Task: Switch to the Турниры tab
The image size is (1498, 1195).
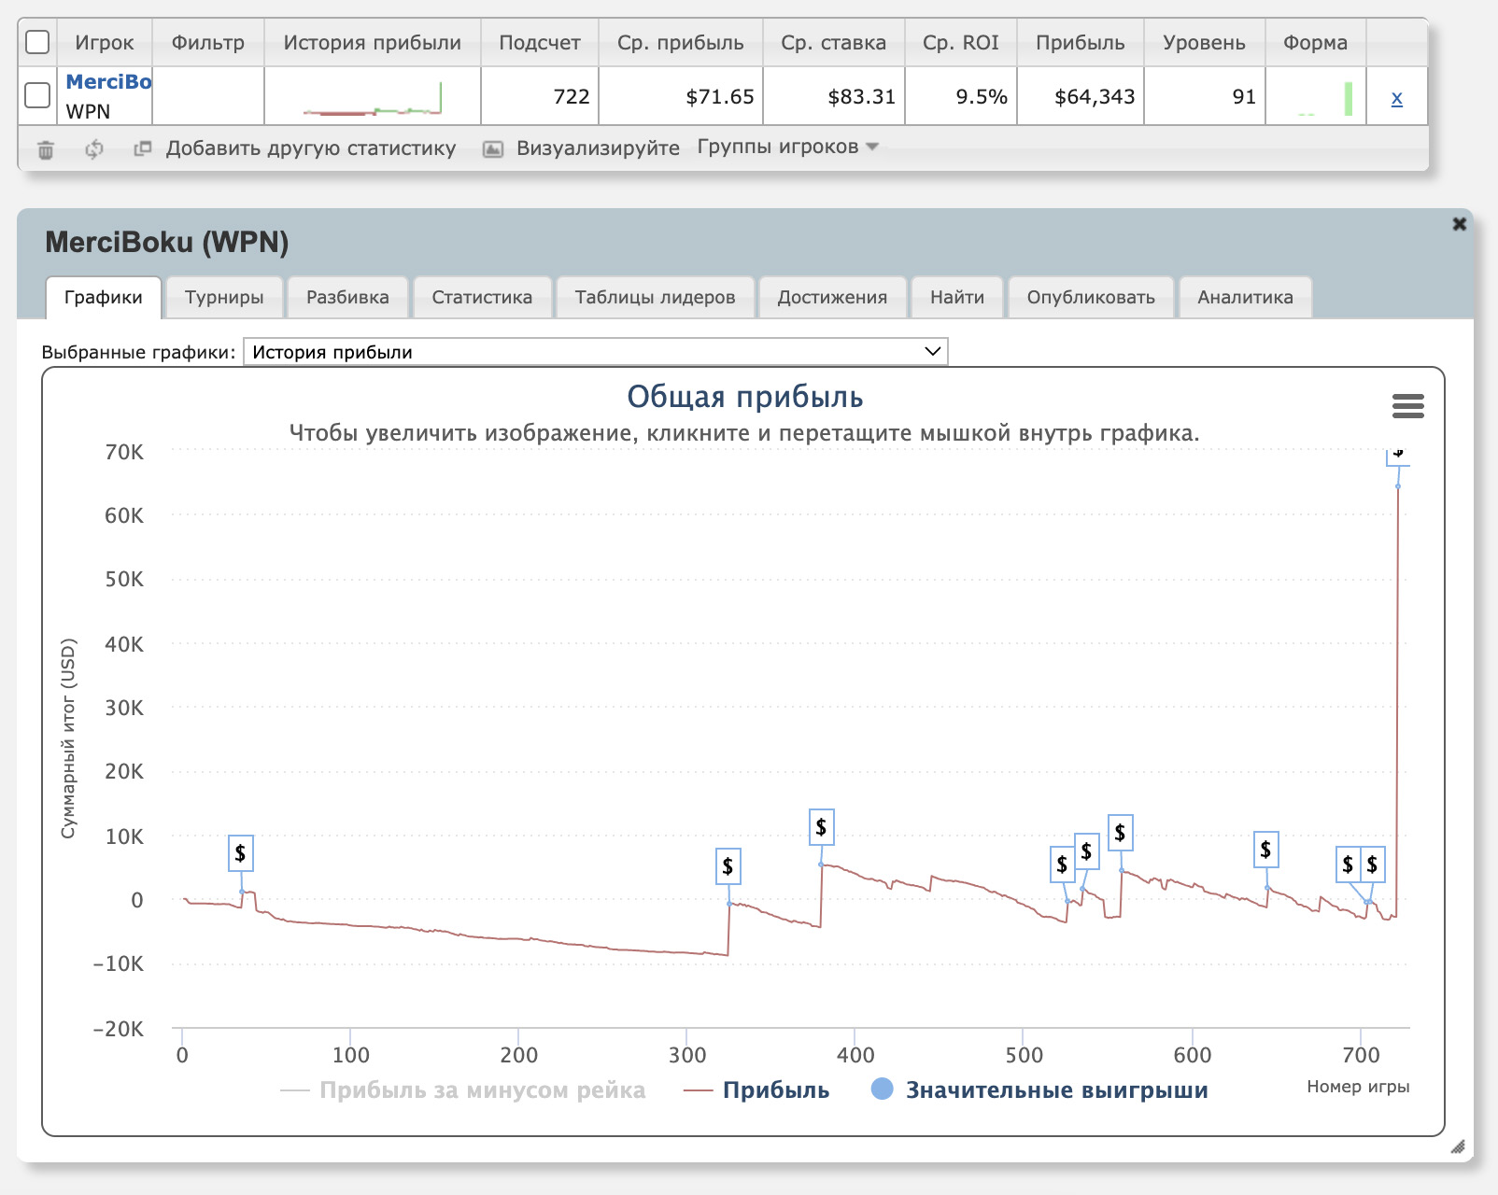Action: click(224, 298)
